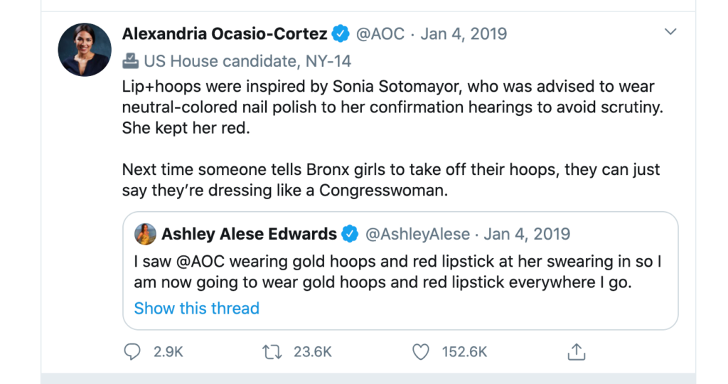Open the share tweet icon
The image size is (728, 384).
(x=577, y=351)
